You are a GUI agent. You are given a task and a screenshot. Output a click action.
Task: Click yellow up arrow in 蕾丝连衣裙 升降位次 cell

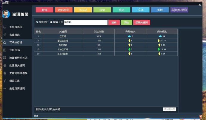tap(129, 40)
